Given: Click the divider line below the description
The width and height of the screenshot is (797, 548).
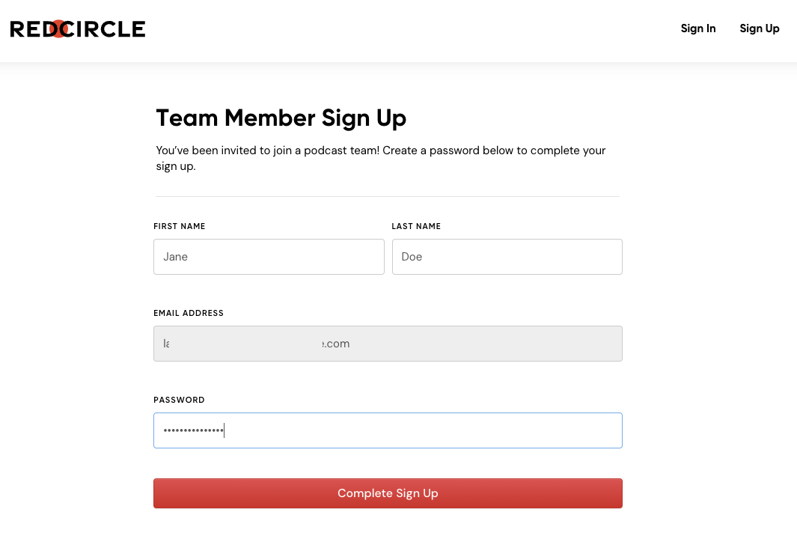Looking at the screenshot, I should click(388, 196).
